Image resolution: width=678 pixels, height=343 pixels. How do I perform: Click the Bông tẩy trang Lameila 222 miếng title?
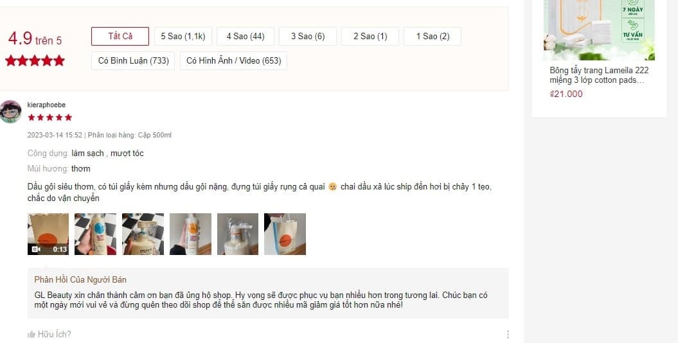point(599,75)
